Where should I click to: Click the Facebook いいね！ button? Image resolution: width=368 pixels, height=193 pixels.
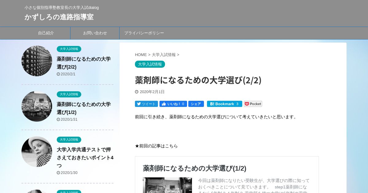tap(173, 104)
